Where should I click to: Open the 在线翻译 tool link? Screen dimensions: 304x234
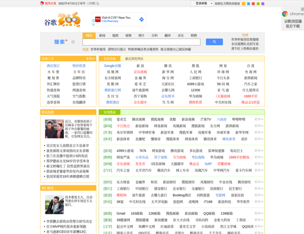[79, 102]
